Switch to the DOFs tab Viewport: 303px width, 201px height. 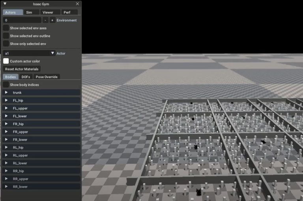pyautogui.click(x=26, y=77)
